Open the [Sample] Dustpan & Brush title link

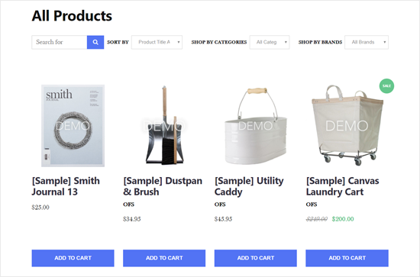pyautogui.click(x=163, y=186)
